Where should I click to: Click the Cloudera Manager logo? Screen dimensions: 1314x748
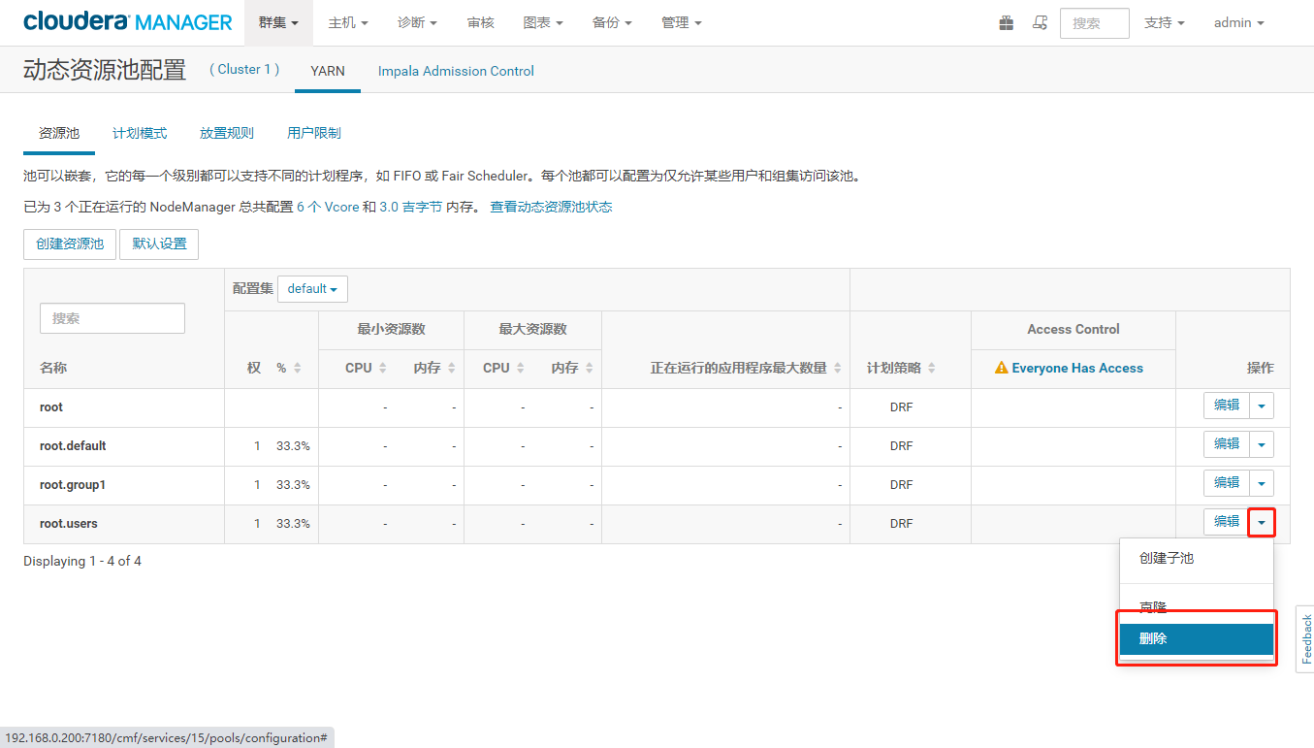[x=127, y=21]
